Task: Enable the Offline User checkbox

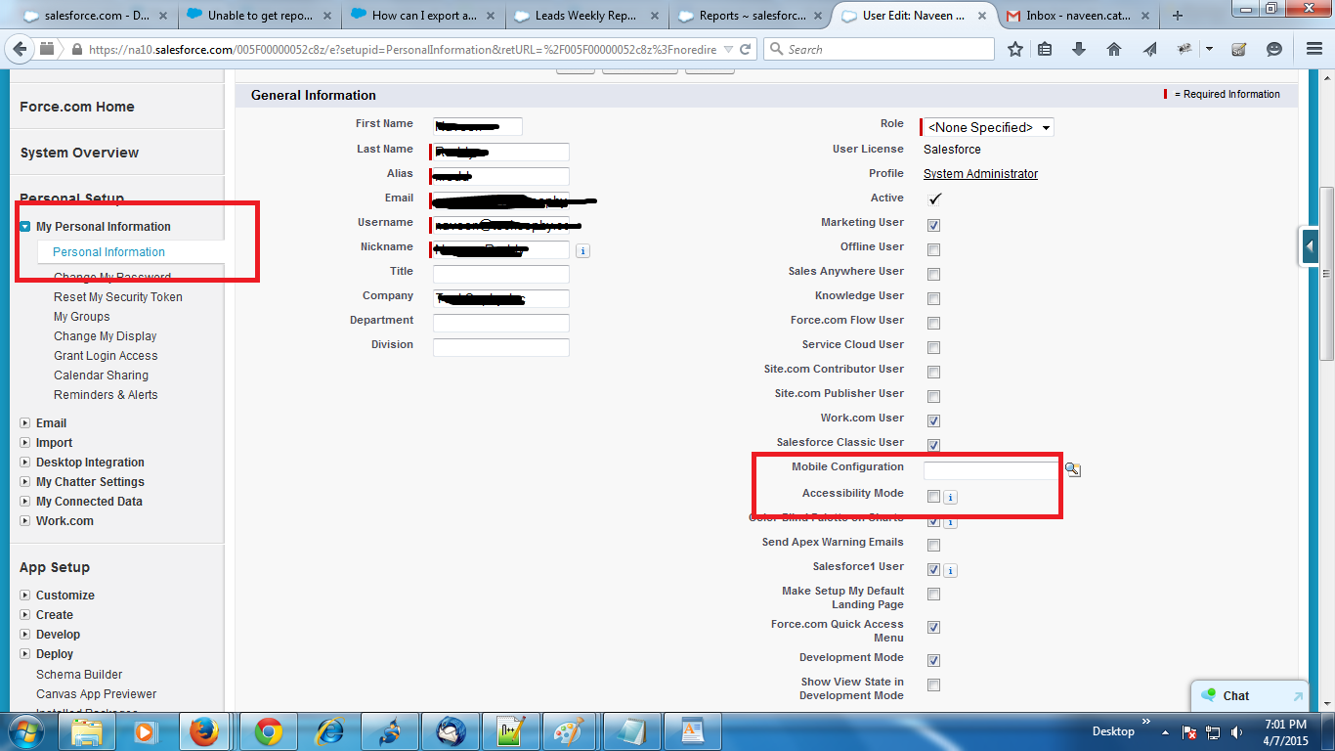Action: (x=933, y=249)
